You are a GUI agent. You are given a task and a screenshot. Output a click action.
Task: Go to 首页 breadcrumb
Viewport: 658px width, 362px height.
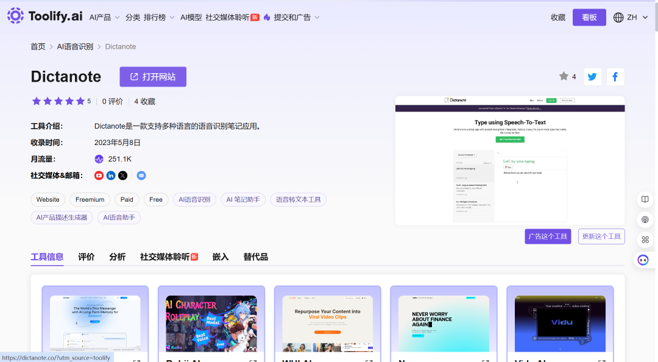point(38,46)
